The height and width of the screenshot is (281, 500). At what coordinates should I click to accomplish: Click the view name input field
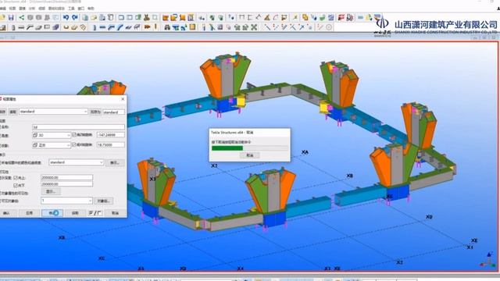78,127
